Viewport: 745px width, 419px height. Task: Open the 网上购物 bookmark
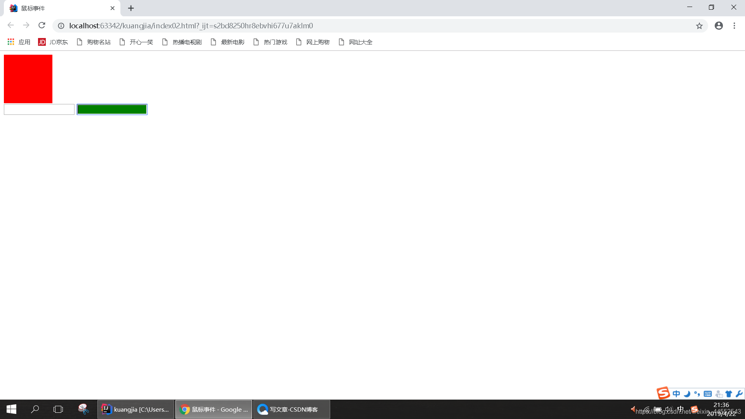tap(313, 42)
